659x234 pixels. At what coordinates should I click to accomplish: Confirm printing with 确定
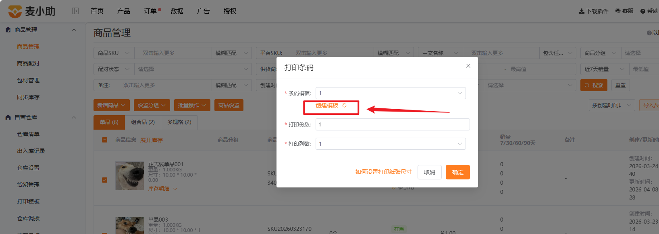(x=458, y=172)
